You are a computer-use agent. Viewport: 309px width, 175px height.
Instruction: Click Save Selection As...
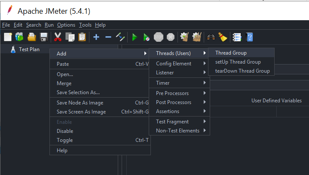[100, 92]
